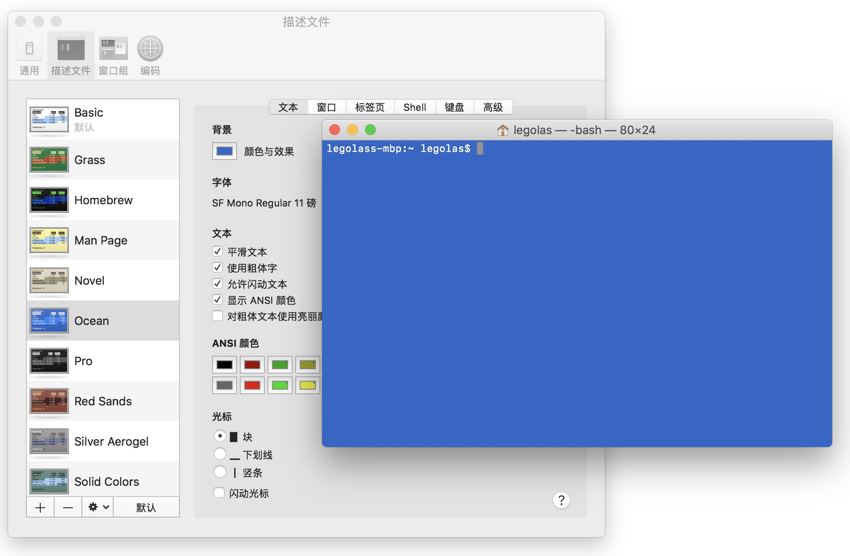This screenshot has height=556, width=850.
Task: Click the home icon in the terminal titlebar
Action: point(502,130)
